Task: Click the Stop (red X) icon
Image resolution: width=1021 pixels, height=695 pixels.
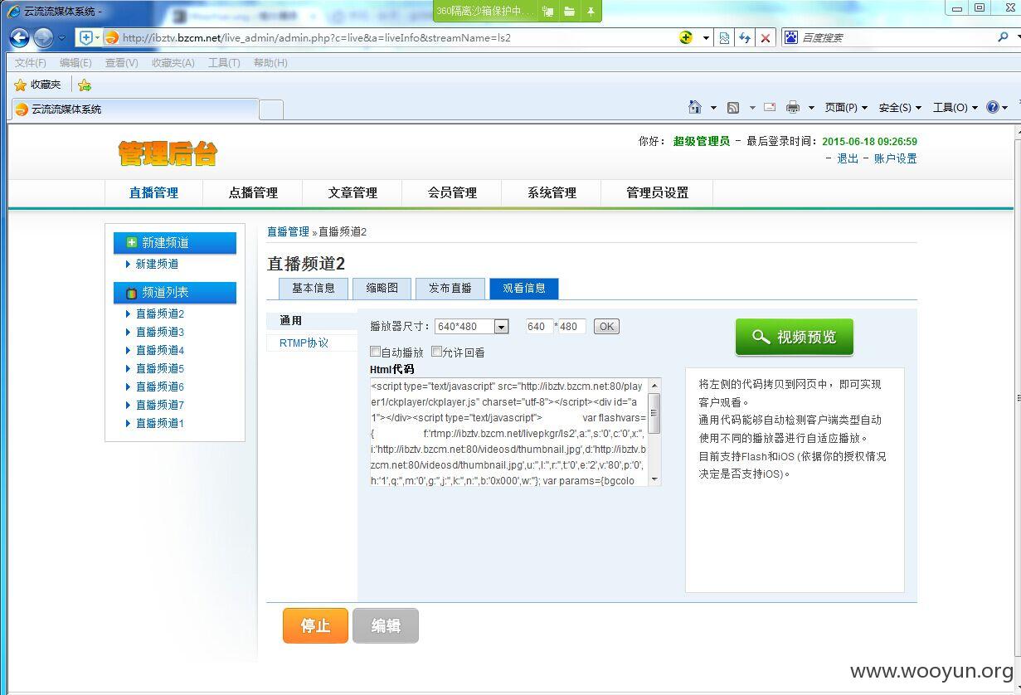Action: click(x=766, y=37)
